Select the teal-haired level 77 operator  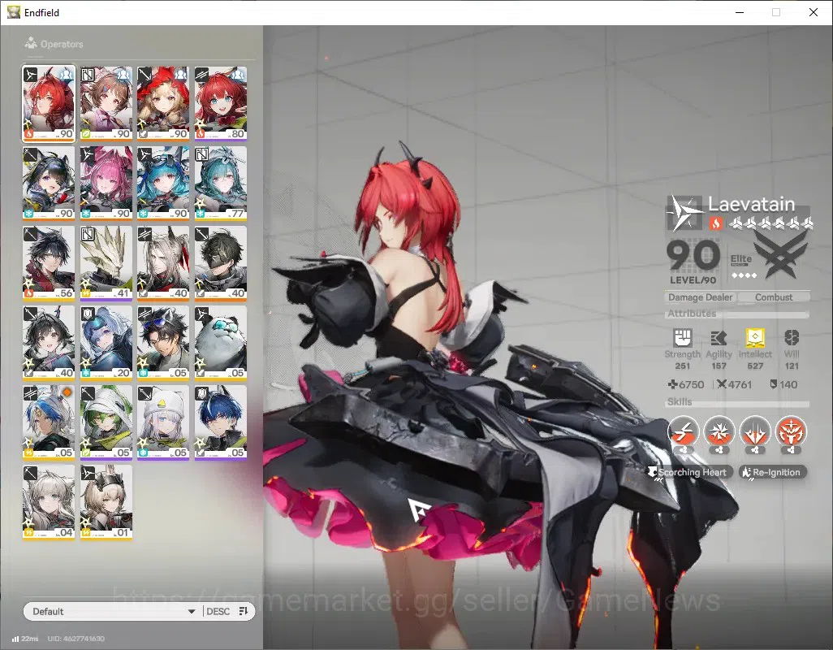point(221,183)
